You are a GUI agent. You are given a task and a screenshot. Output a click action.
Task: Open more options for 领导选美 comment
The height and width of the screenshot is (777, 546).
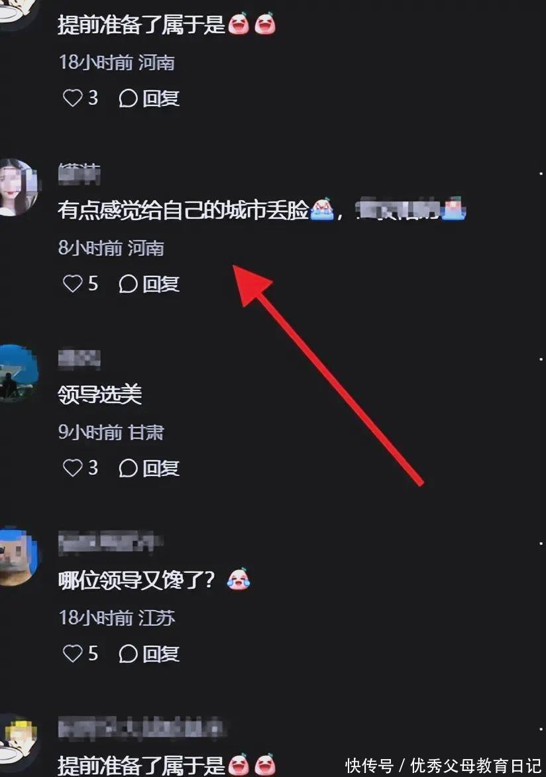(x=541, y=359)
